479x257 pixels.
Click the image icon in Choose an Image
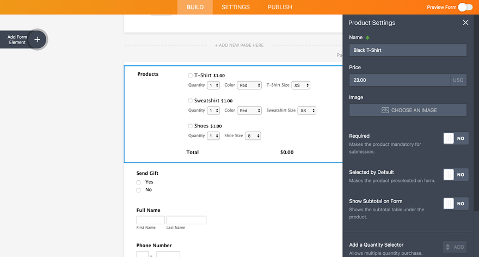pyautogui.click(x=385, y=110)
